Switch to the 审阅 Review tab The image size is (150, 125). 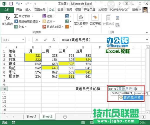69,10
